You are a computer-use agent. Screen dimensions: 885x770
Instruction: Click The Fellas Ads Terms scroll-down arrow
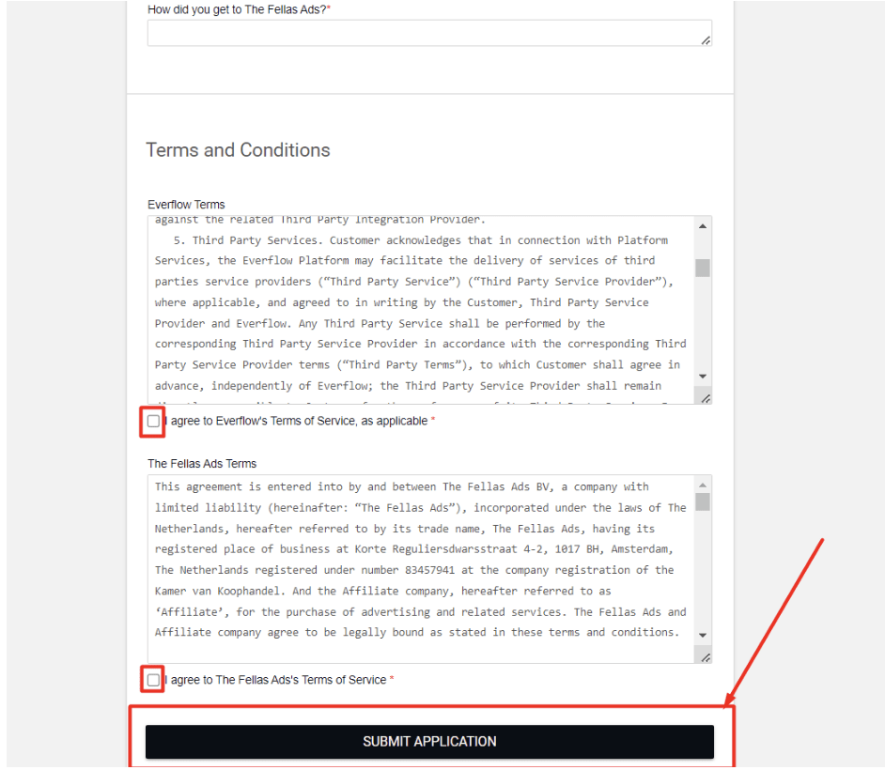click(703, 636)
